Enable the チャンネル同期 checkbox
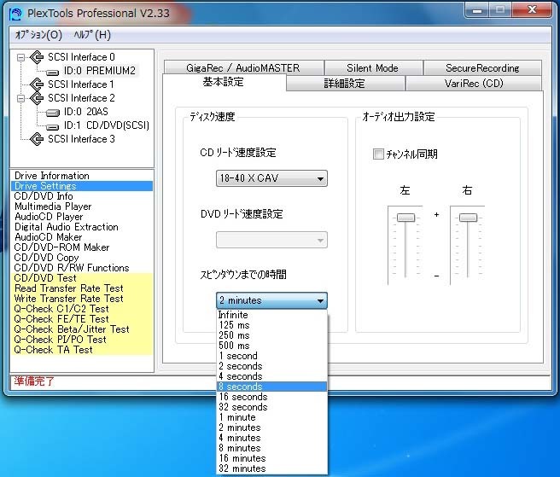 coord(378,154)
